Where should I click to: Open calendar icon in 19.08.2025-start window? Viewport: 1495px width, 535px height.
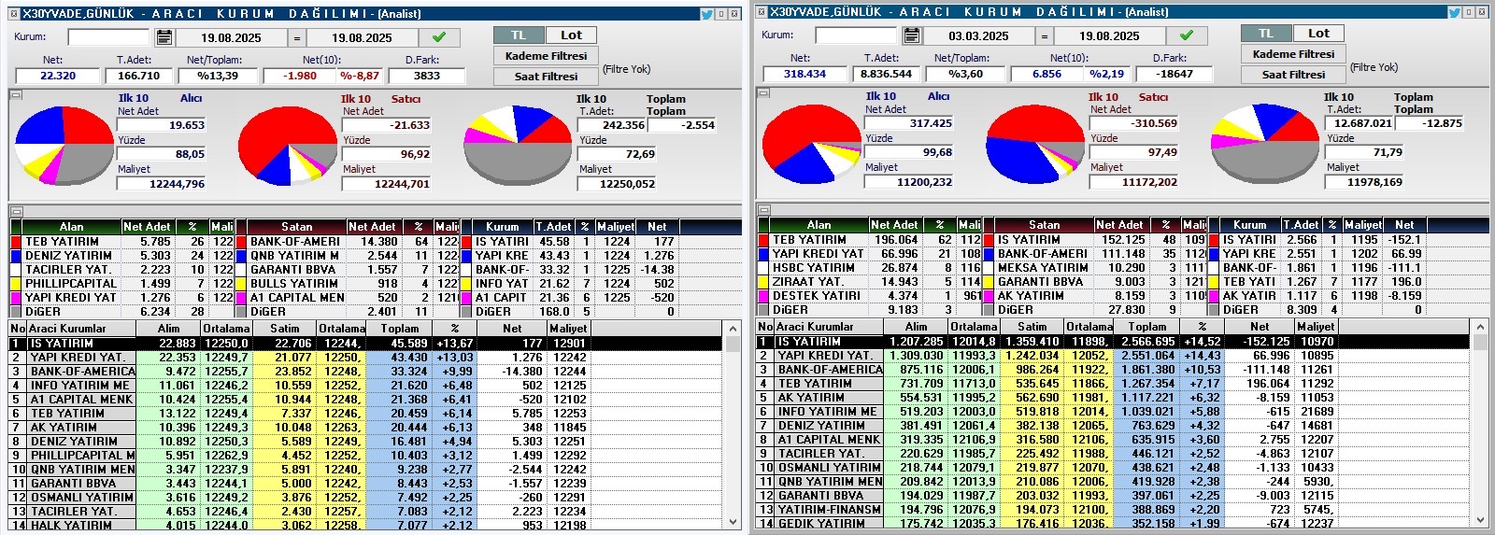(164, 37)
